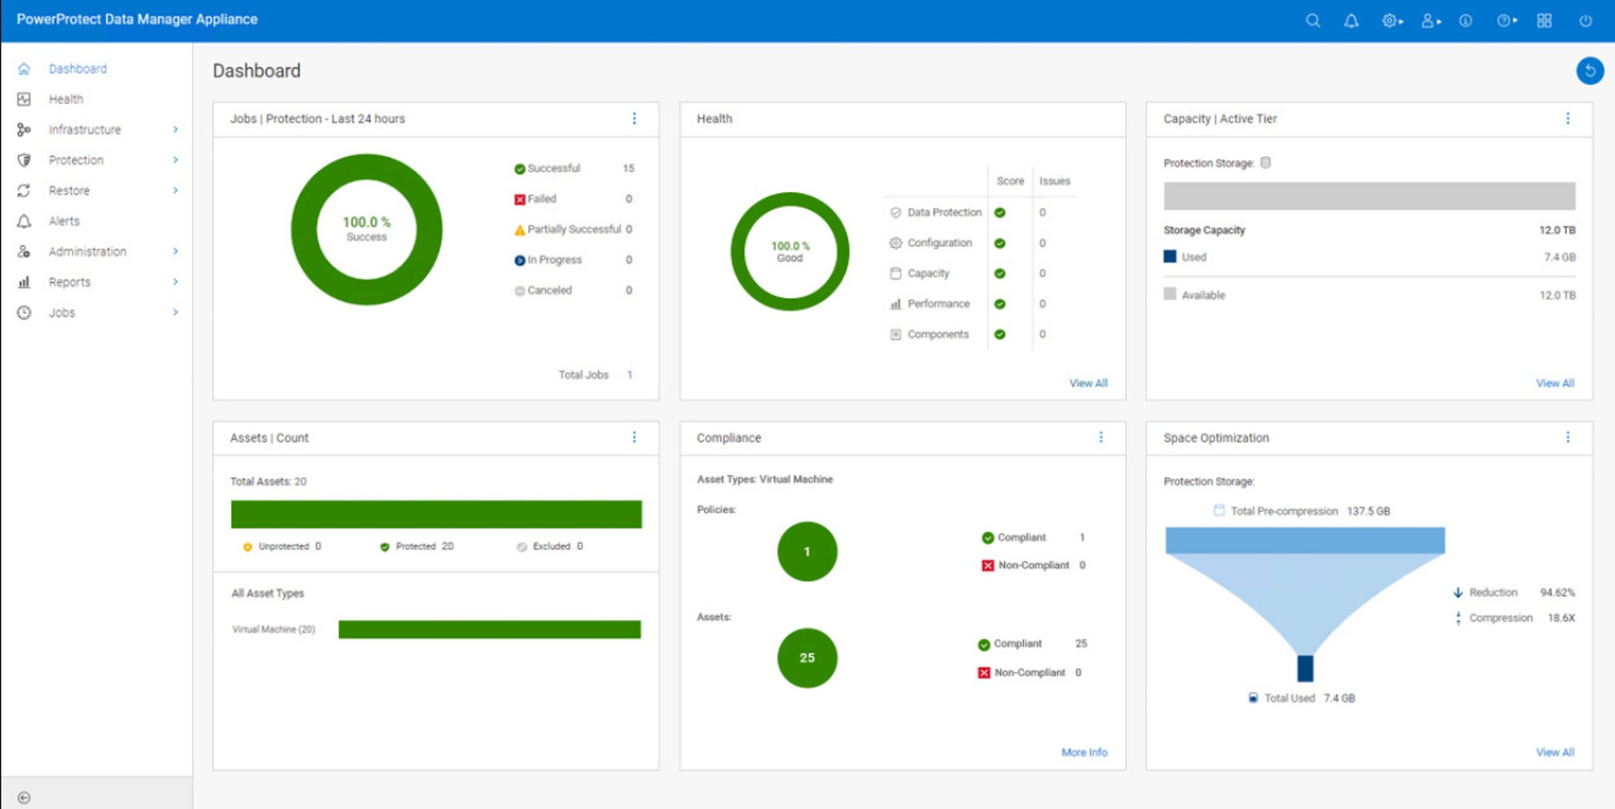1615x809 pixels.
Task: Click the Protection Storage database icon
Action: tap(1265, 162)
